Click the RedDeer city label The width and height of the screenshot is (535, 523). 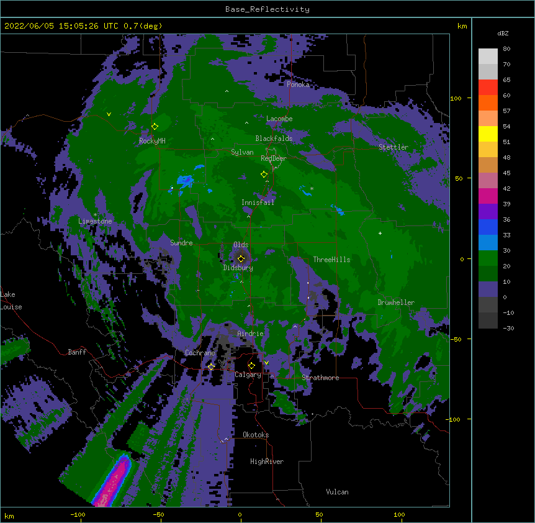coord(274,158)
